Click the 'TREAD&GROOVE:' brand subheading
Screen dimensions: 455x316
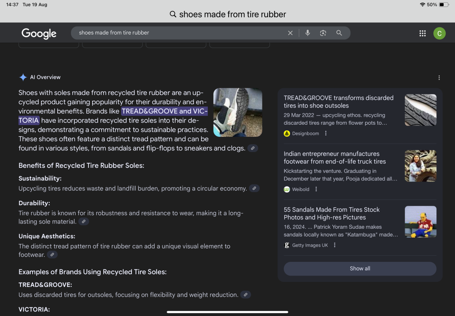pyautogui.click(x=45, y=285)
